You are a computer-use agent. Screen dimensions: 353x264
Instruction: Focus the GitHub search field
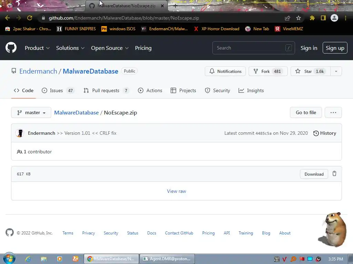(253, 48)
